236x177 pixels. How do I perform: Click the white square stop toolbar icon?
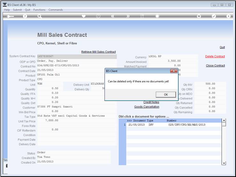coord(157,16)
